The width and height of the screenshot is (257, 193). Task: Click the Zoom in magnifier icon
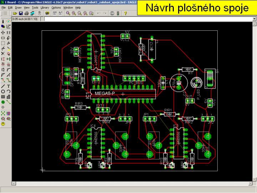[74, 13]
